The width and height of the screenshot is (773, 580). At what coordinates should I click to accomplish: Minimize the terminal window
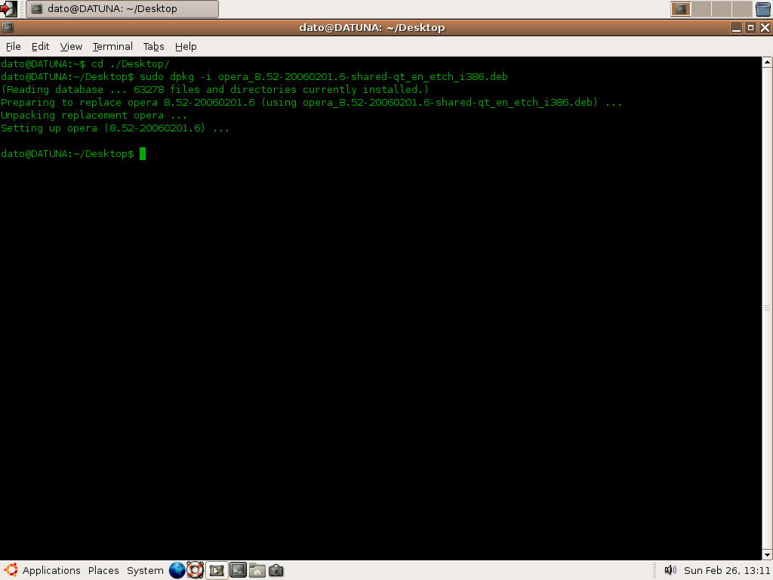pos(737,28)
